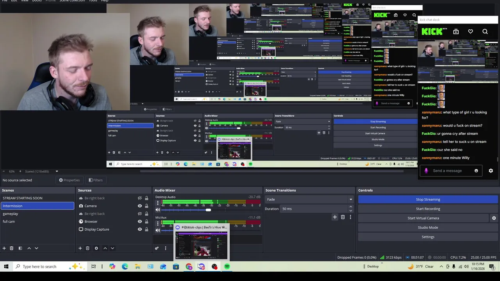
Task: Decrease transition Duration with down arrow
Action: [x=350, y=211]
